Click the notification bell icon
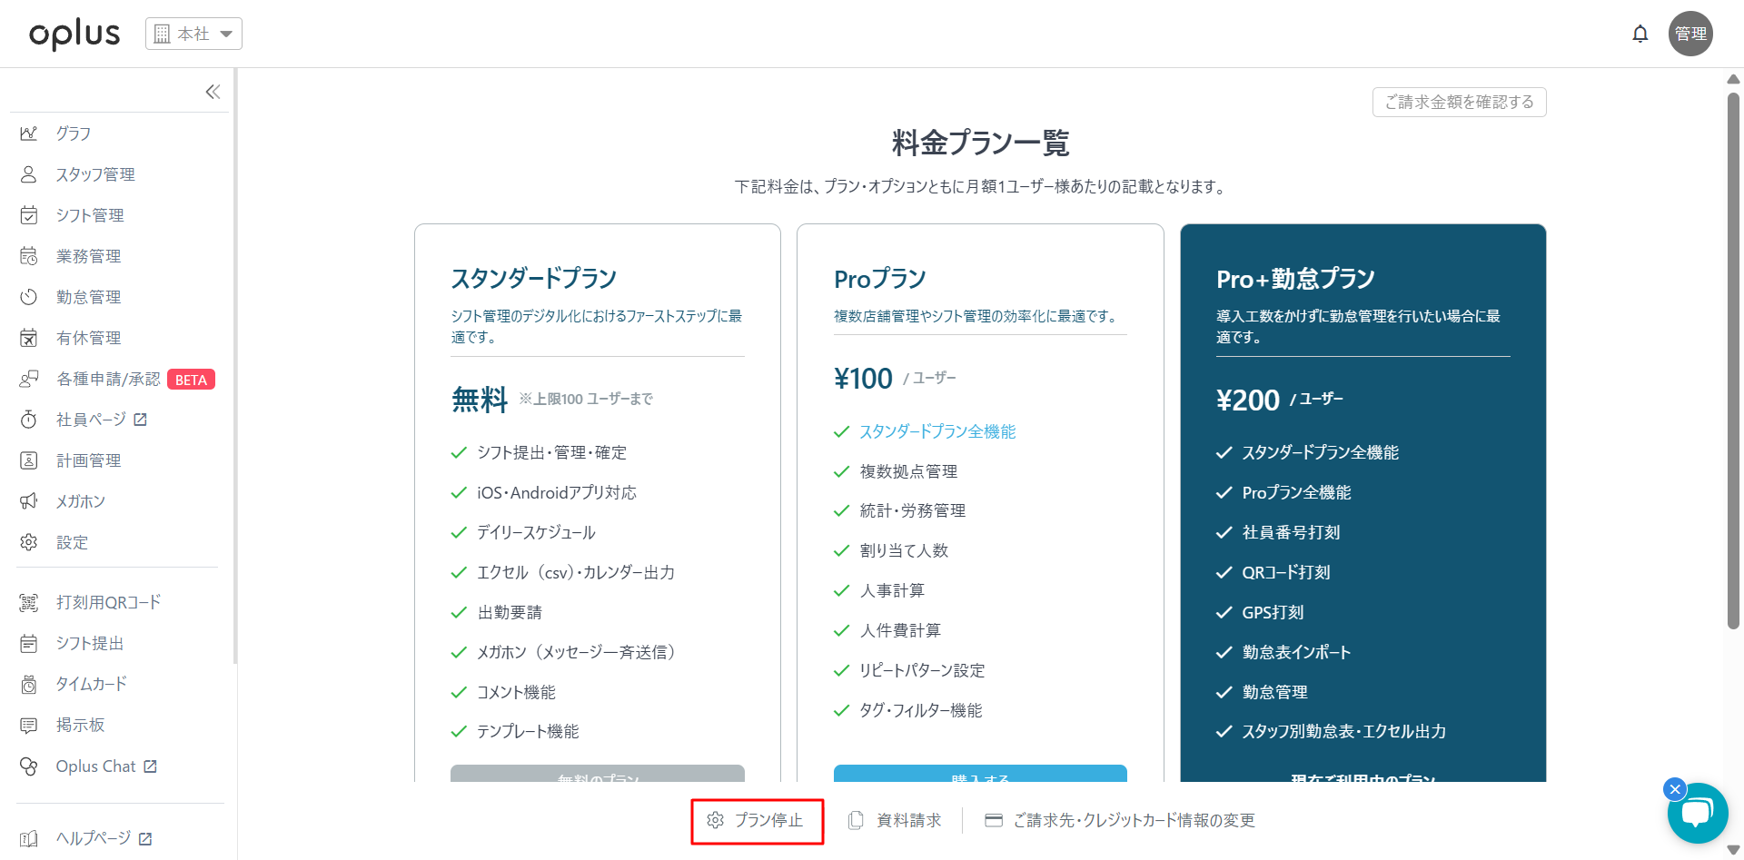 click(x=1640, y=35)
